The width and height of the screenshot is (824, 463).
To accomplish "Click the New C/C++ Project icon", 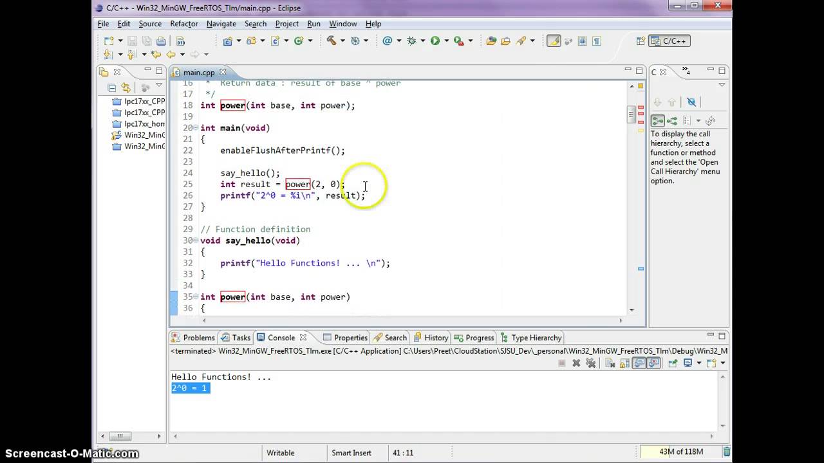I will click(227, 41).
